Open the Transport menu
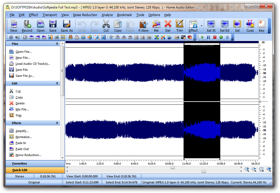 tap(50, 15)
